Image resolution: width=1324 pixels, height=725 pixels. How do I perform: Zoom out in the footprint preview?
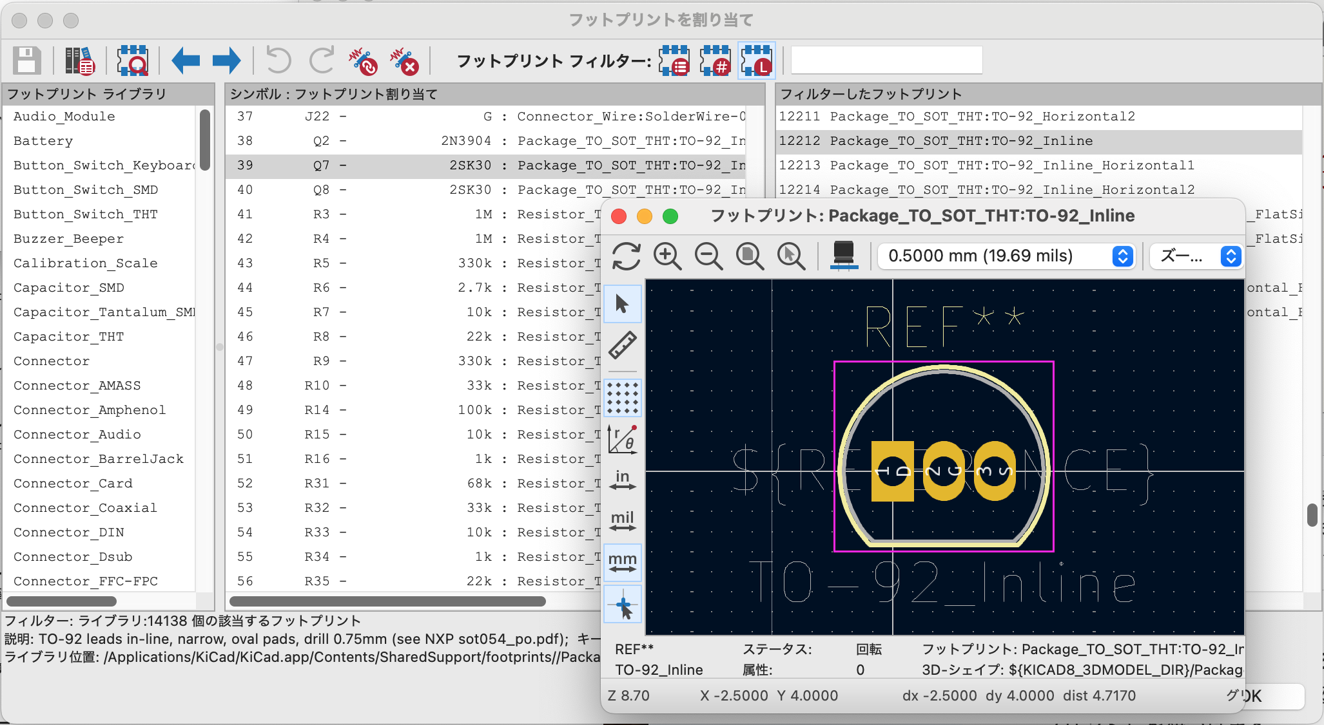[708, 256]
